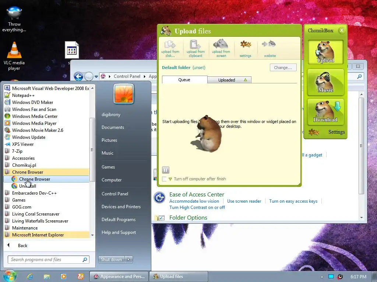The image size is (377, 282).
Task: Open Microsoft Visual Web Developer 2008
Action: point(46,88)
